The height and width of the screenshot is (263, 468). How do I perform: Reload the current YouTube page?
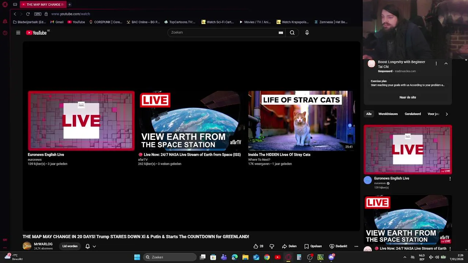pos(28,14)
